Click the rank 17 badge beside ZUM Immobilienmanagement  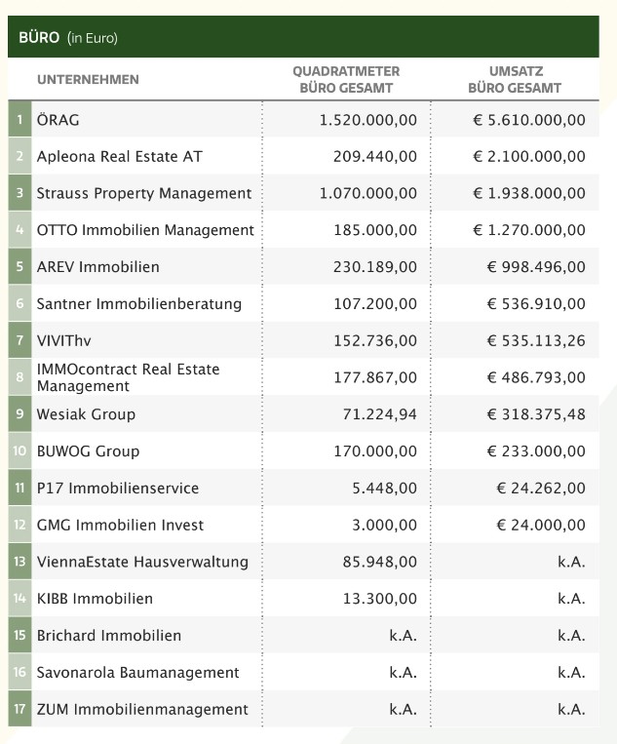click(19, 709)
